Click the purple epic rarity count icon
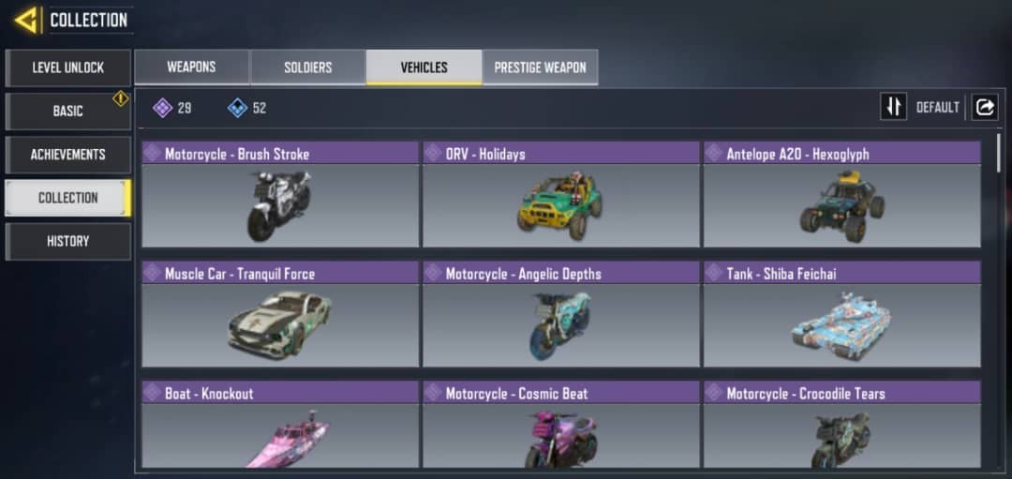Image resolution: width=1012 pixels, height=479 pixels. coord(162,108)
